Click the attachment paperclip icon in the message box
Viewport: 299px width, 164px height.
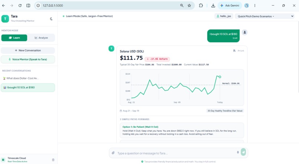(x=113, y=153)
